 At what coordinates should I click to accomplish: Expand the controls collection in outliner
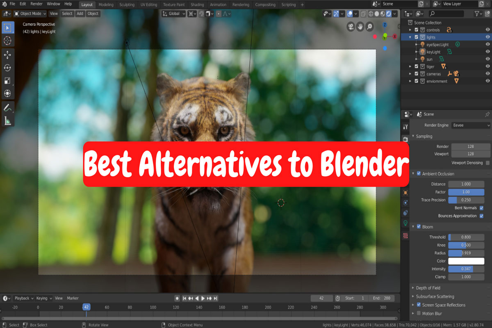tap(410, 30)
